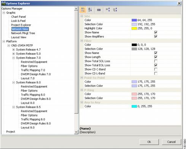This screenshot has height=149, width=186.
Task: Collapse the Site property category
Action: click(82, 16)
